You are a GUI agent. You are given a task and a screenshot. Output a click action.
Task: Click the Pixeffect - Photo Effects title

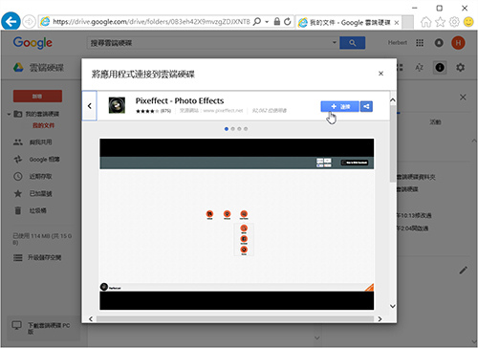tap(180, 100)
